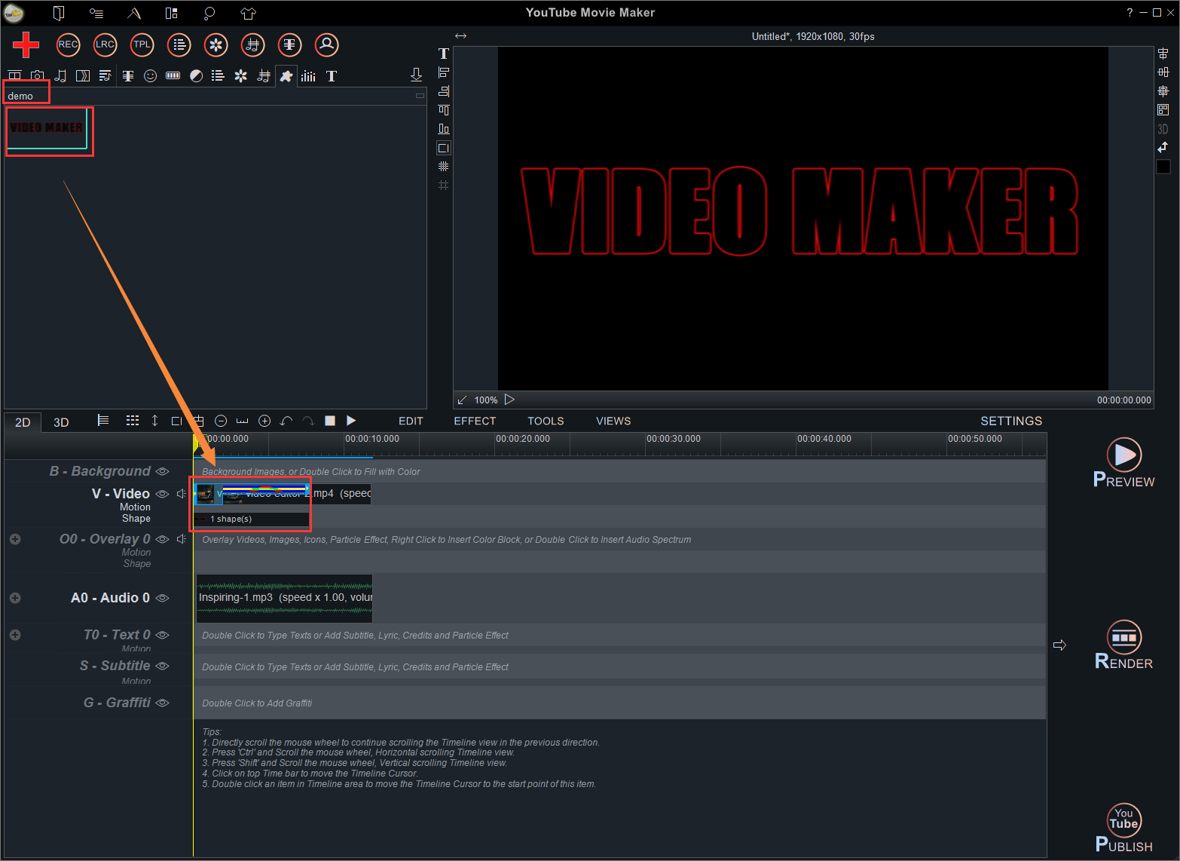Viewport: 1180px width, 861px height.
Task: Toggle Video track eye visibility
Action: pos(162,494)
